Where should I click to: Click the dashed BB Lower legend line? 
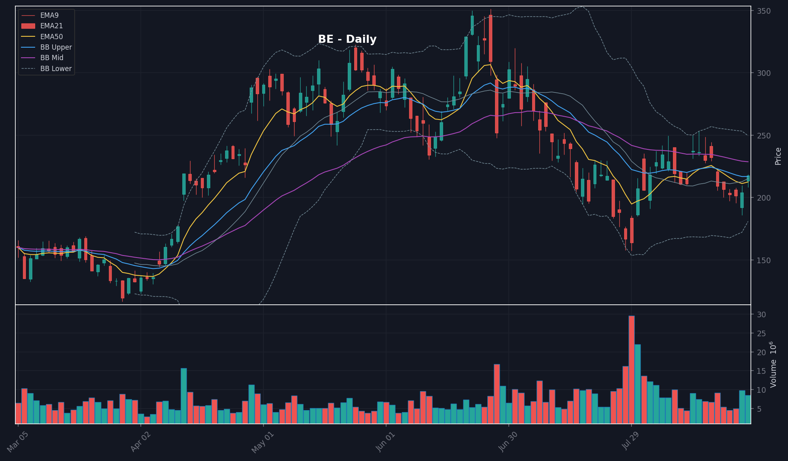click(28, 69)
